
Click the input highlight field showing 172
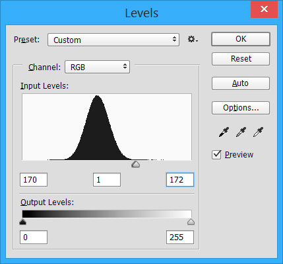180,180
